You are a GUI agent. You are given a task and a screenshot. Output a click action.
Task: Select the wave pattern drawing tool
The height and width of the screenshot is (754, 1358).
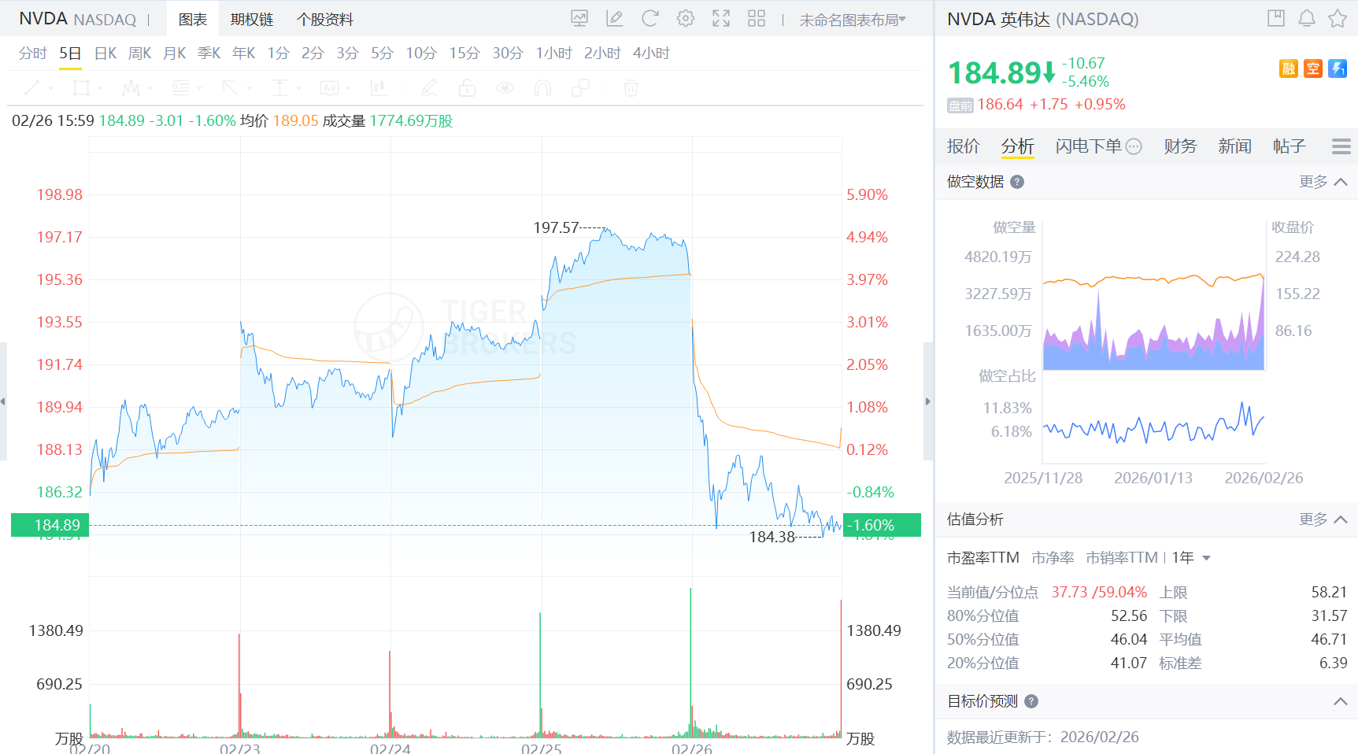131,87
